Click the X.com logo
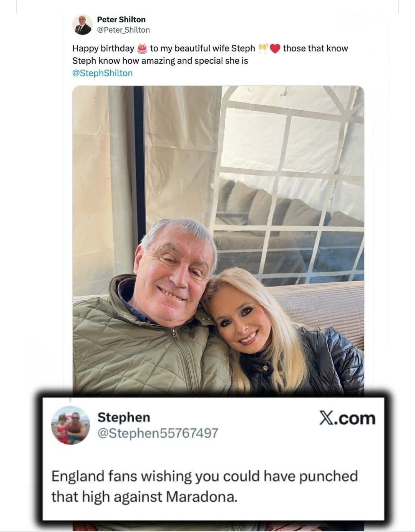Viewport: 415px width, 532px height. pos(347,418)
